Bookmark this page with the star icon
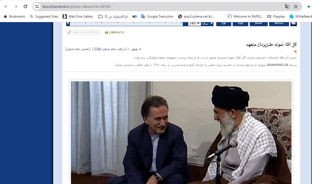Viewport: 312px width, 184px height. 296,6
